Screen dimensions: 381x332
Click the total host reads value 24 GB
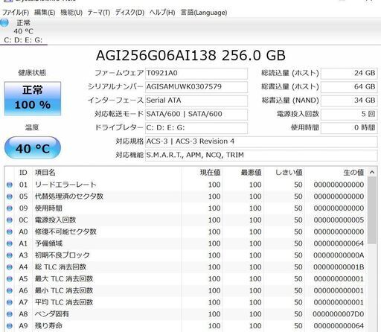click(x=349, y=74)
